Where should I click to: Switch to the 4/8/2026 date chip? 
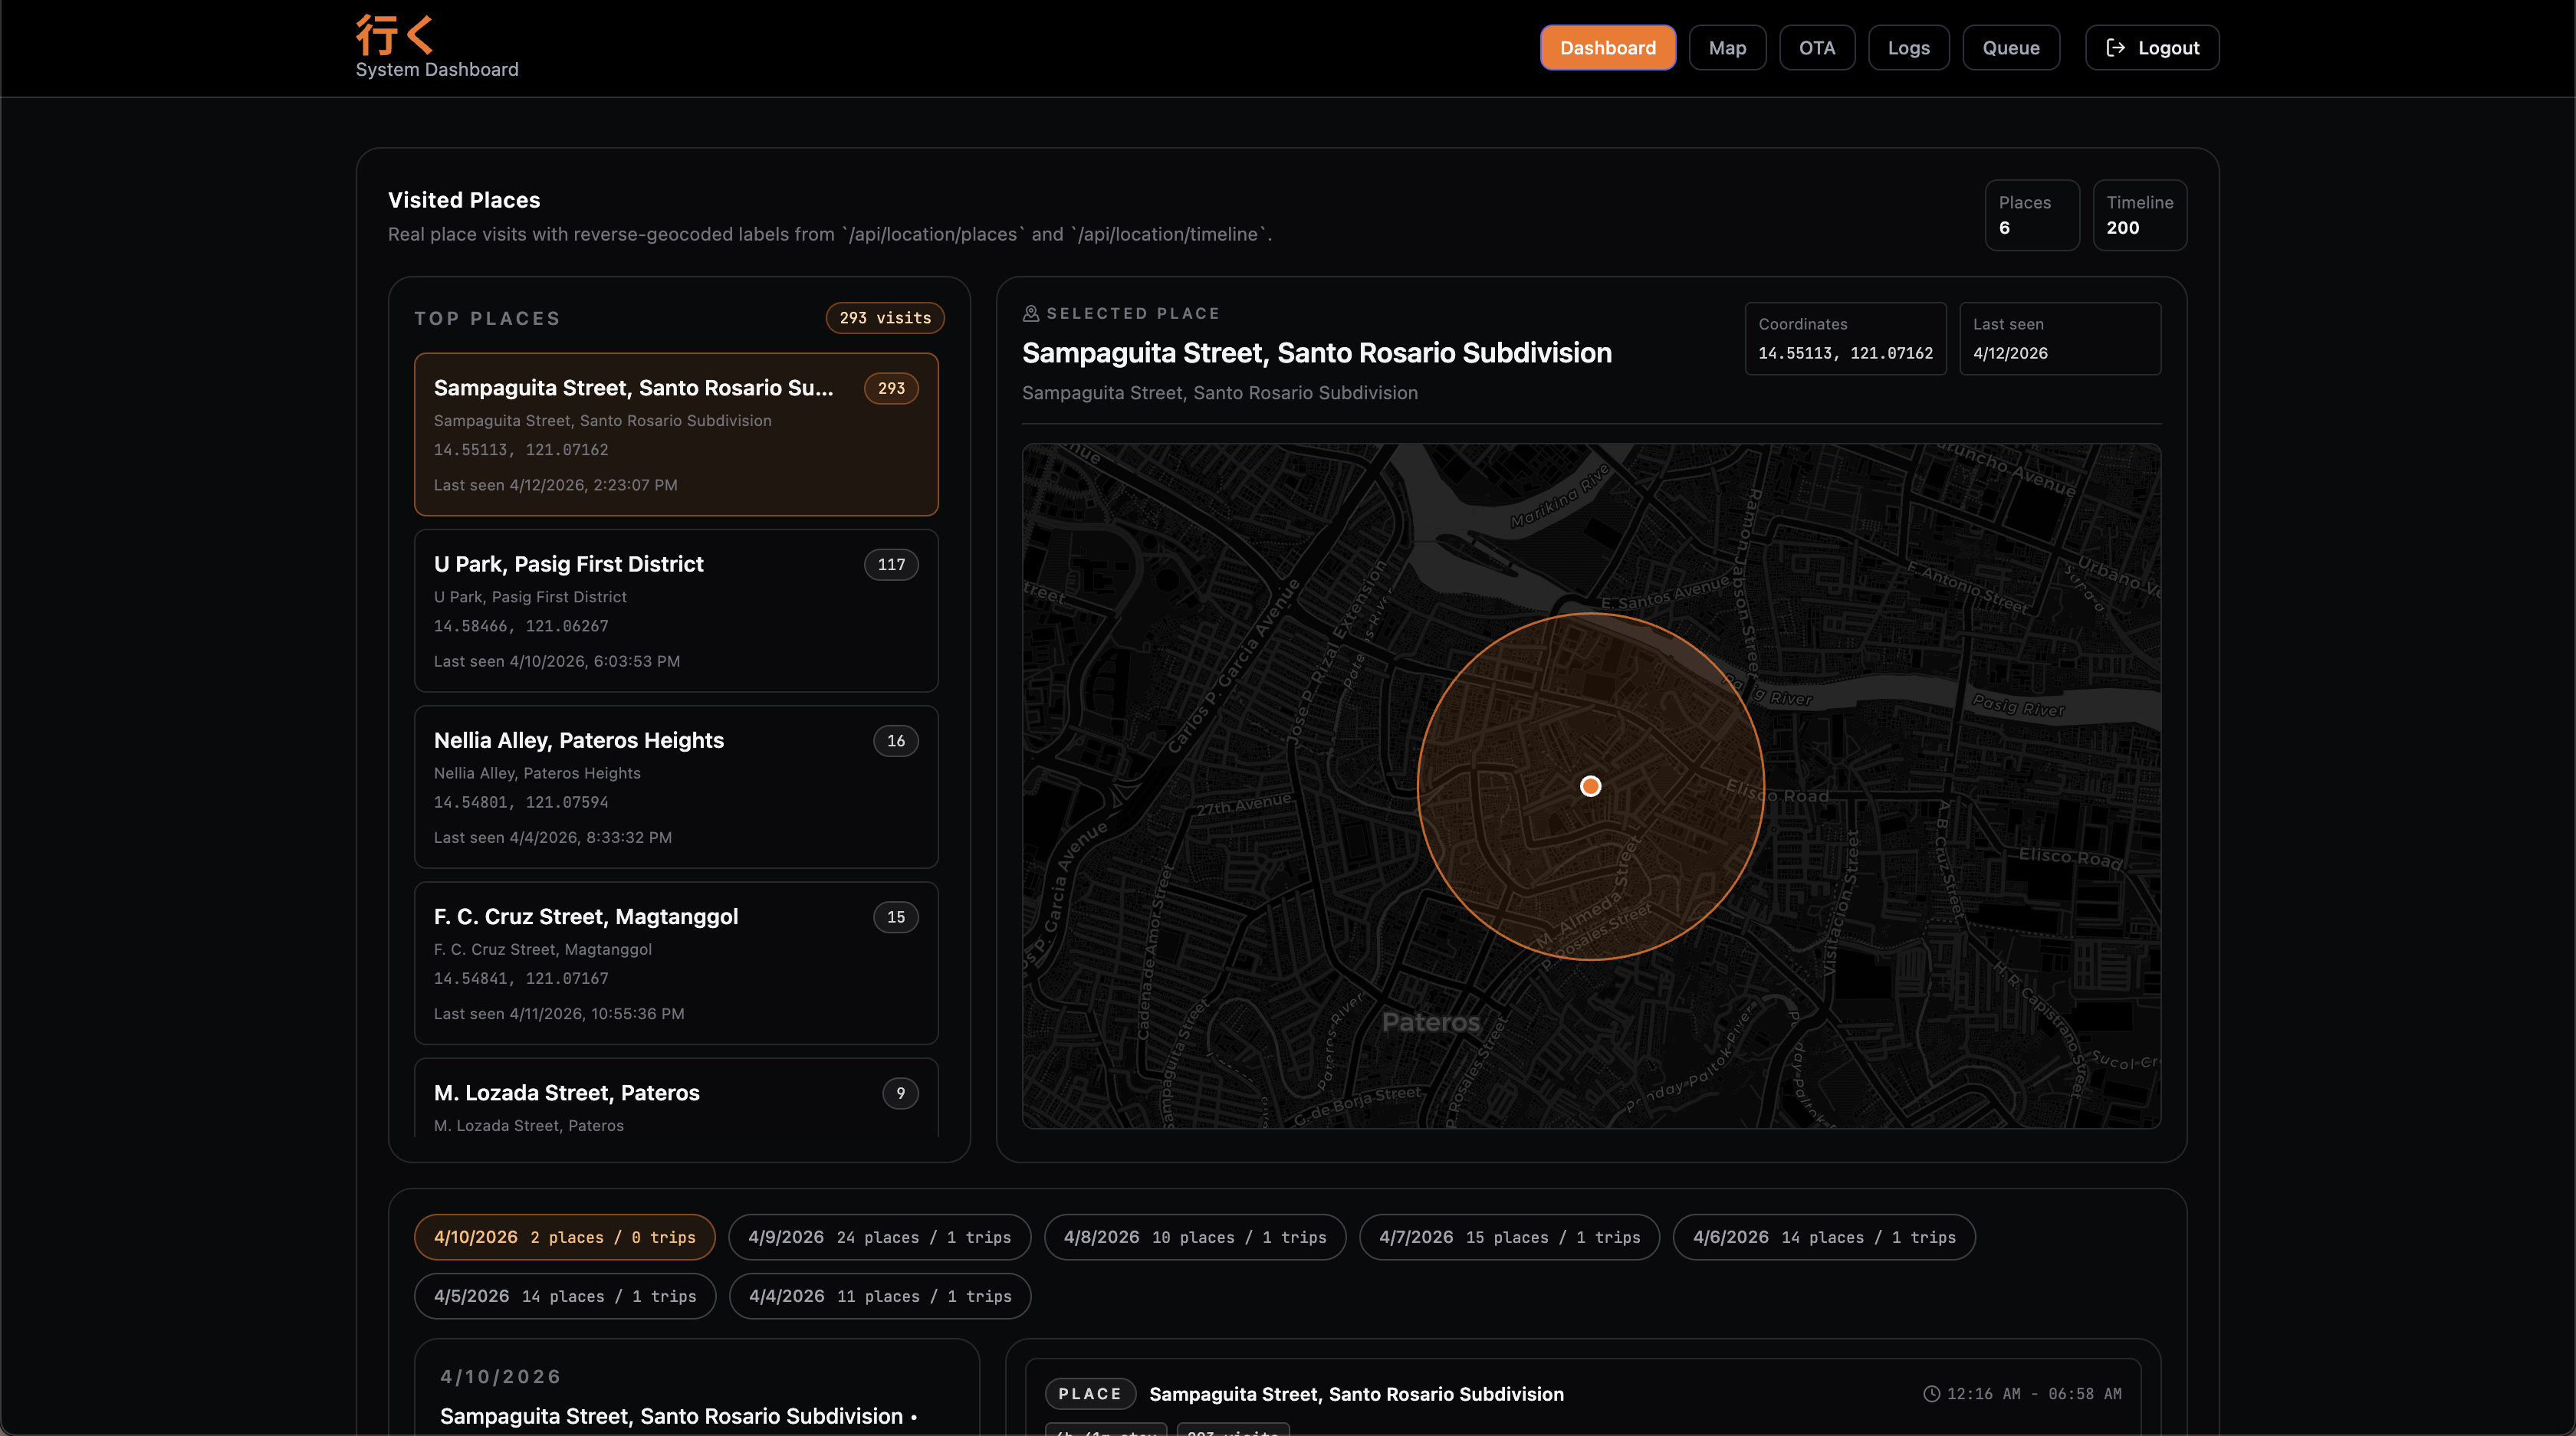pos(1195,1237)
